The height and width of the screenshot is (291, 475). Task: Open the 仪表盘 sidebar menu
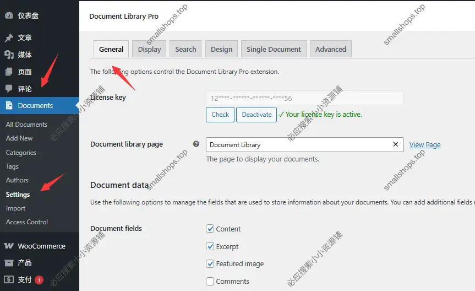coord(40,15)
